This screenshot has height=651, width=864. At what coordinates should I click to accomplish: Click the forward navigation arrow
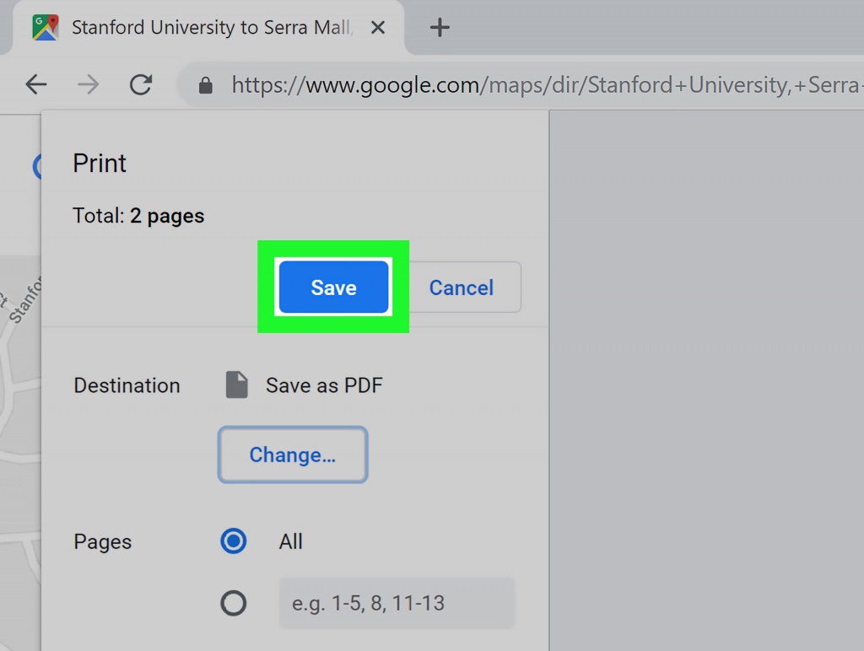(89, 84)
